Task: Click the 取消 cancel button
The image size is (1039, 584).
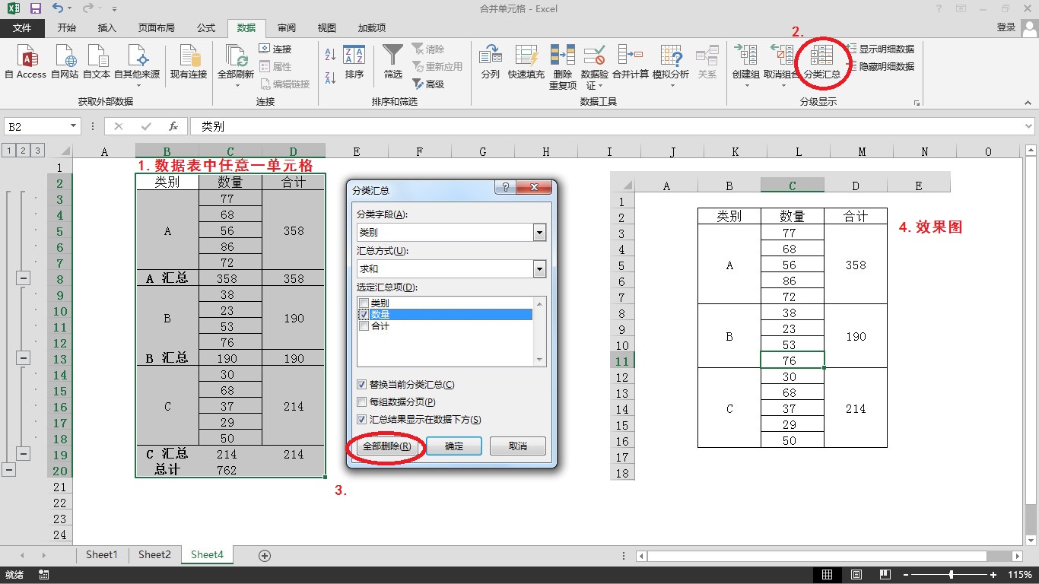Action: coord(518,446)
